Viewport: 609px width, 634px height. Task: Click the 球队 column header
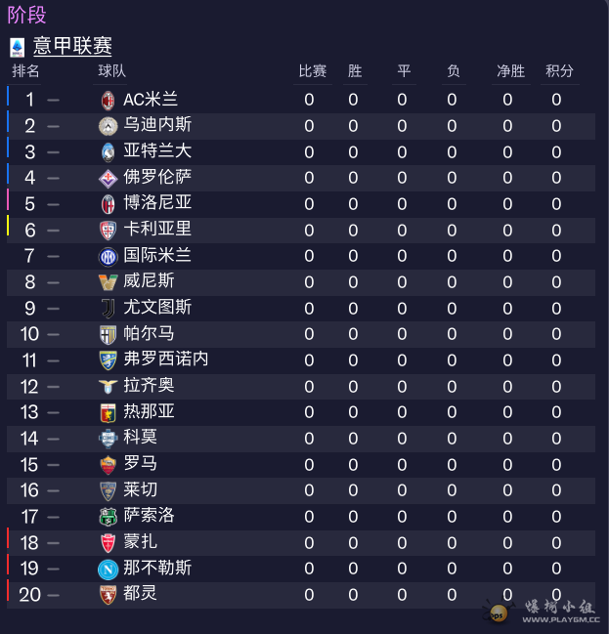pyautogui.click(x=111, y=71)
